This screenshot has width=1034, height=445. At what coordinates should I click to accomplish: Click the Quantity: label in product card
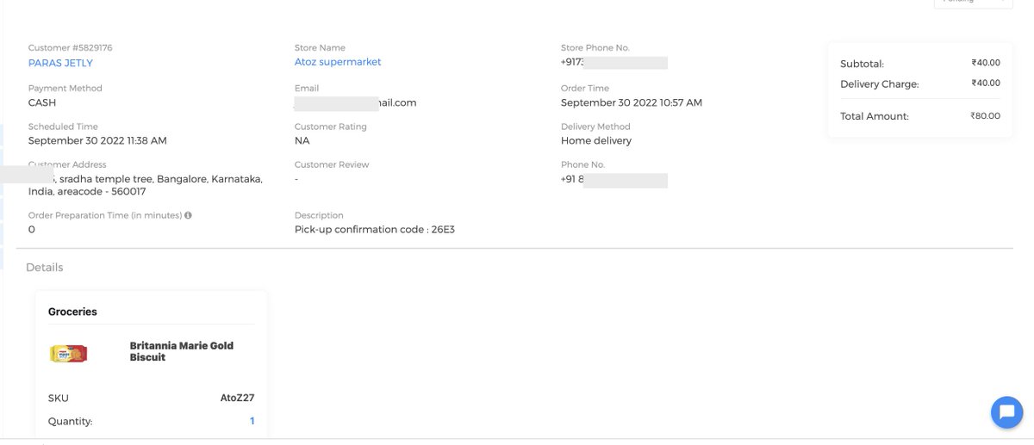tap(71, 422)
